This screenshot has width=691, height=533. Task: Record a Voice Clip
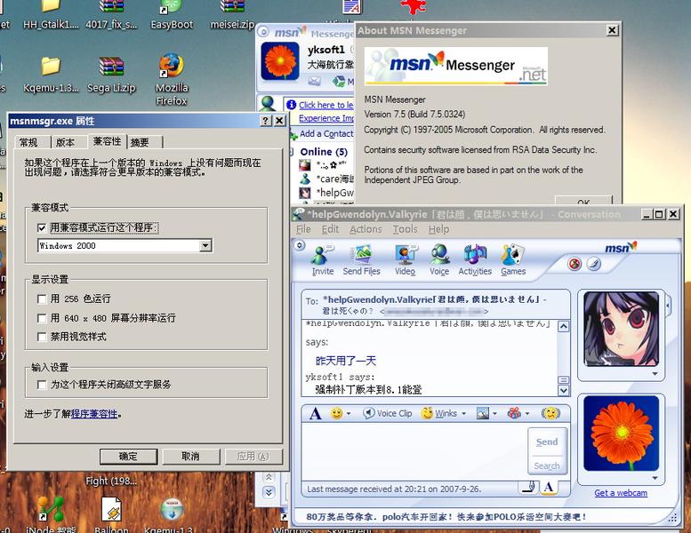point(388,413)
